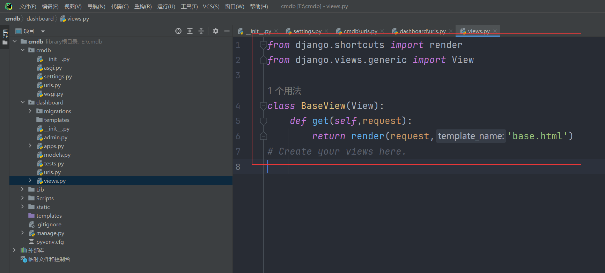
Task: Switch to the settings.py editor tab
Action: [x=307, y=31]
